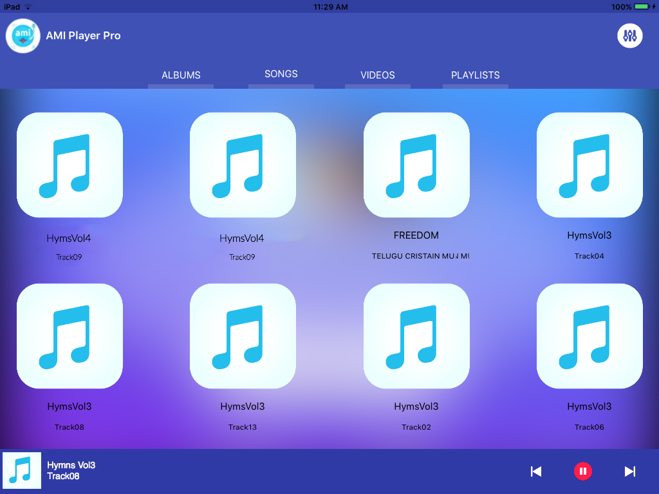
Task: Click the 'AMI Player Pro' title text
Action: 83,36
